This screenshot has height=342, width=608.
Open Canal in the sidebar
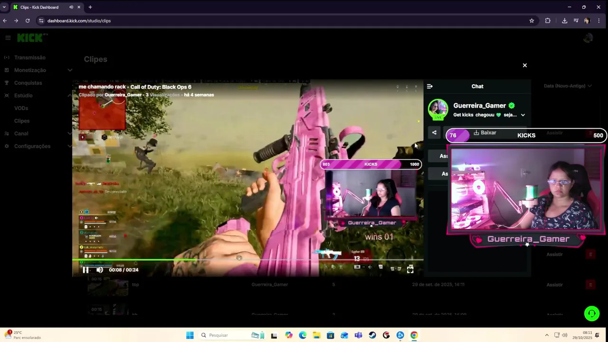(21, 133)
